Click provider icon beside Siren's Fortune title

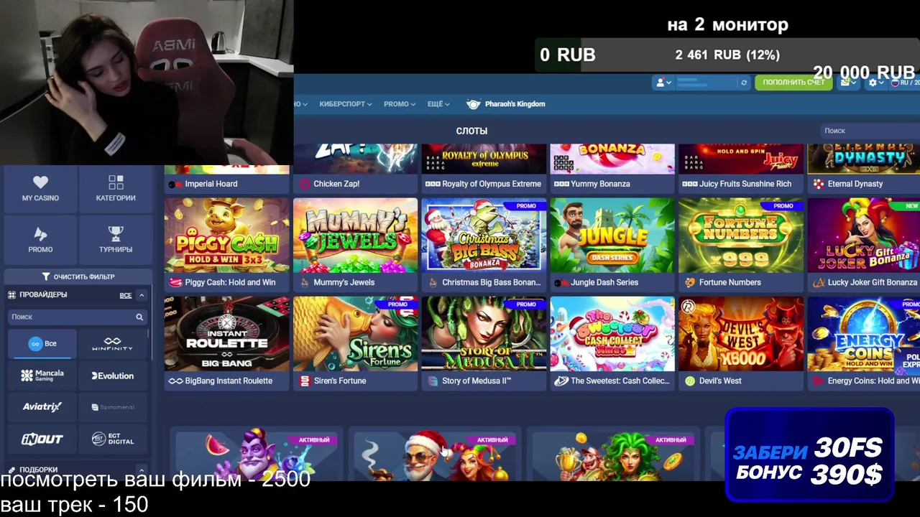tap(305, 381)
